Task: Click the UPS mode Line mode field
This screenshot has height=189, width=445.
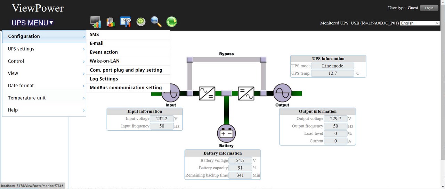Action: (332, 66)
